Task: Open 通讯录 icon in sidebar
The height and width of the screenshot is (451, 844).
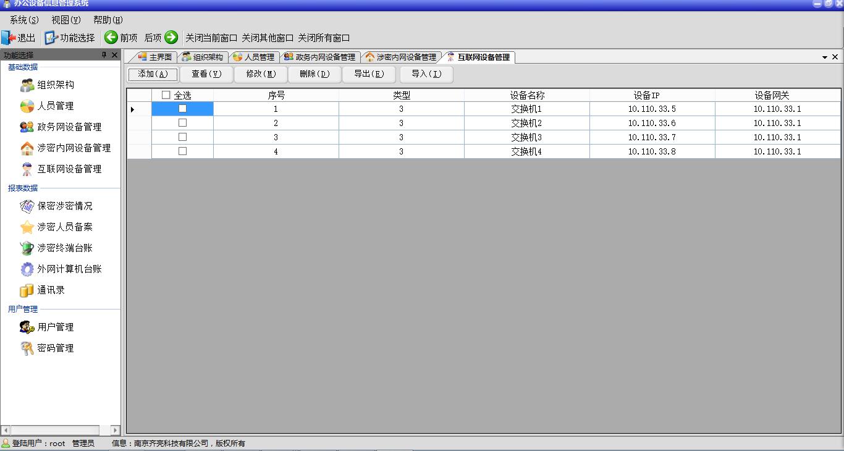Action: 27,290
